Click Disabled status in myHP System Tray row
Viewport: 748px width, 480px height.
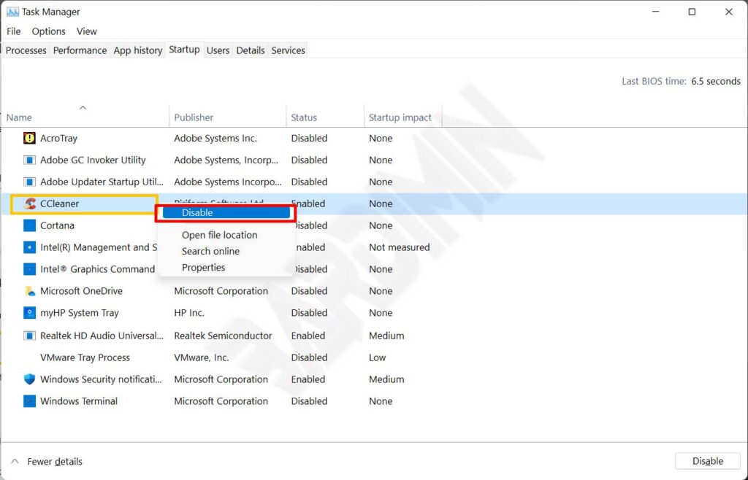click(x=309, y=313)
